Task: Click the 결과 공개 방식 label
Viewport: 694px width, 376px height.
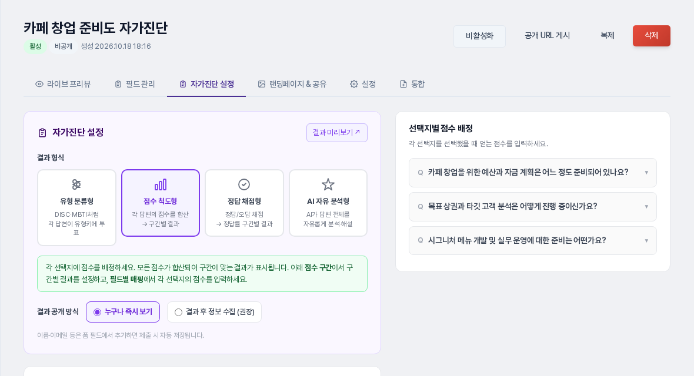Action: tap(58, 312)
